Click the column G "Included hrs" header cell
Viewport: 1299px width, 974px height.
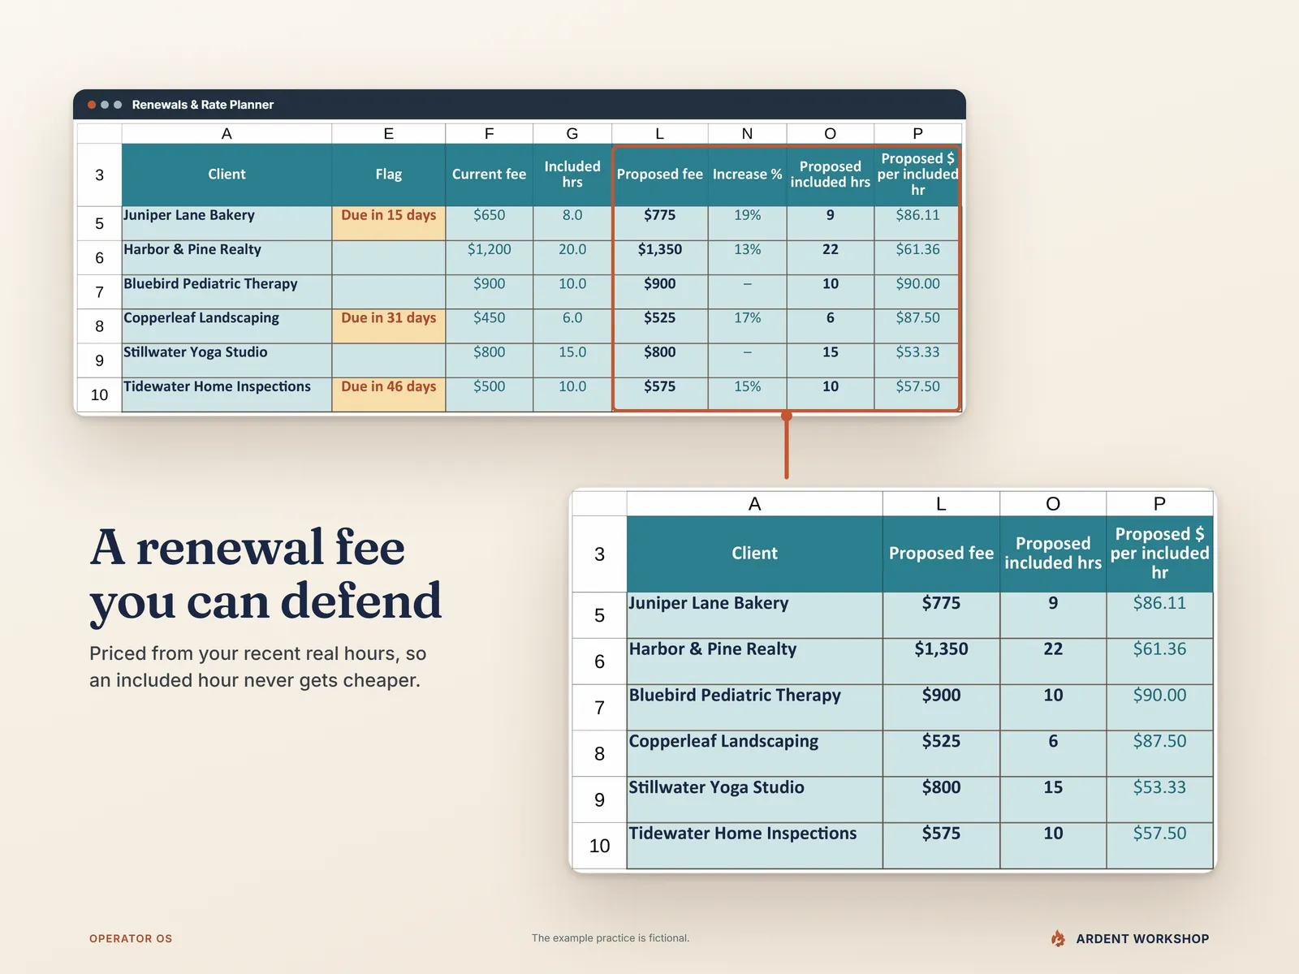click(572, 175)
